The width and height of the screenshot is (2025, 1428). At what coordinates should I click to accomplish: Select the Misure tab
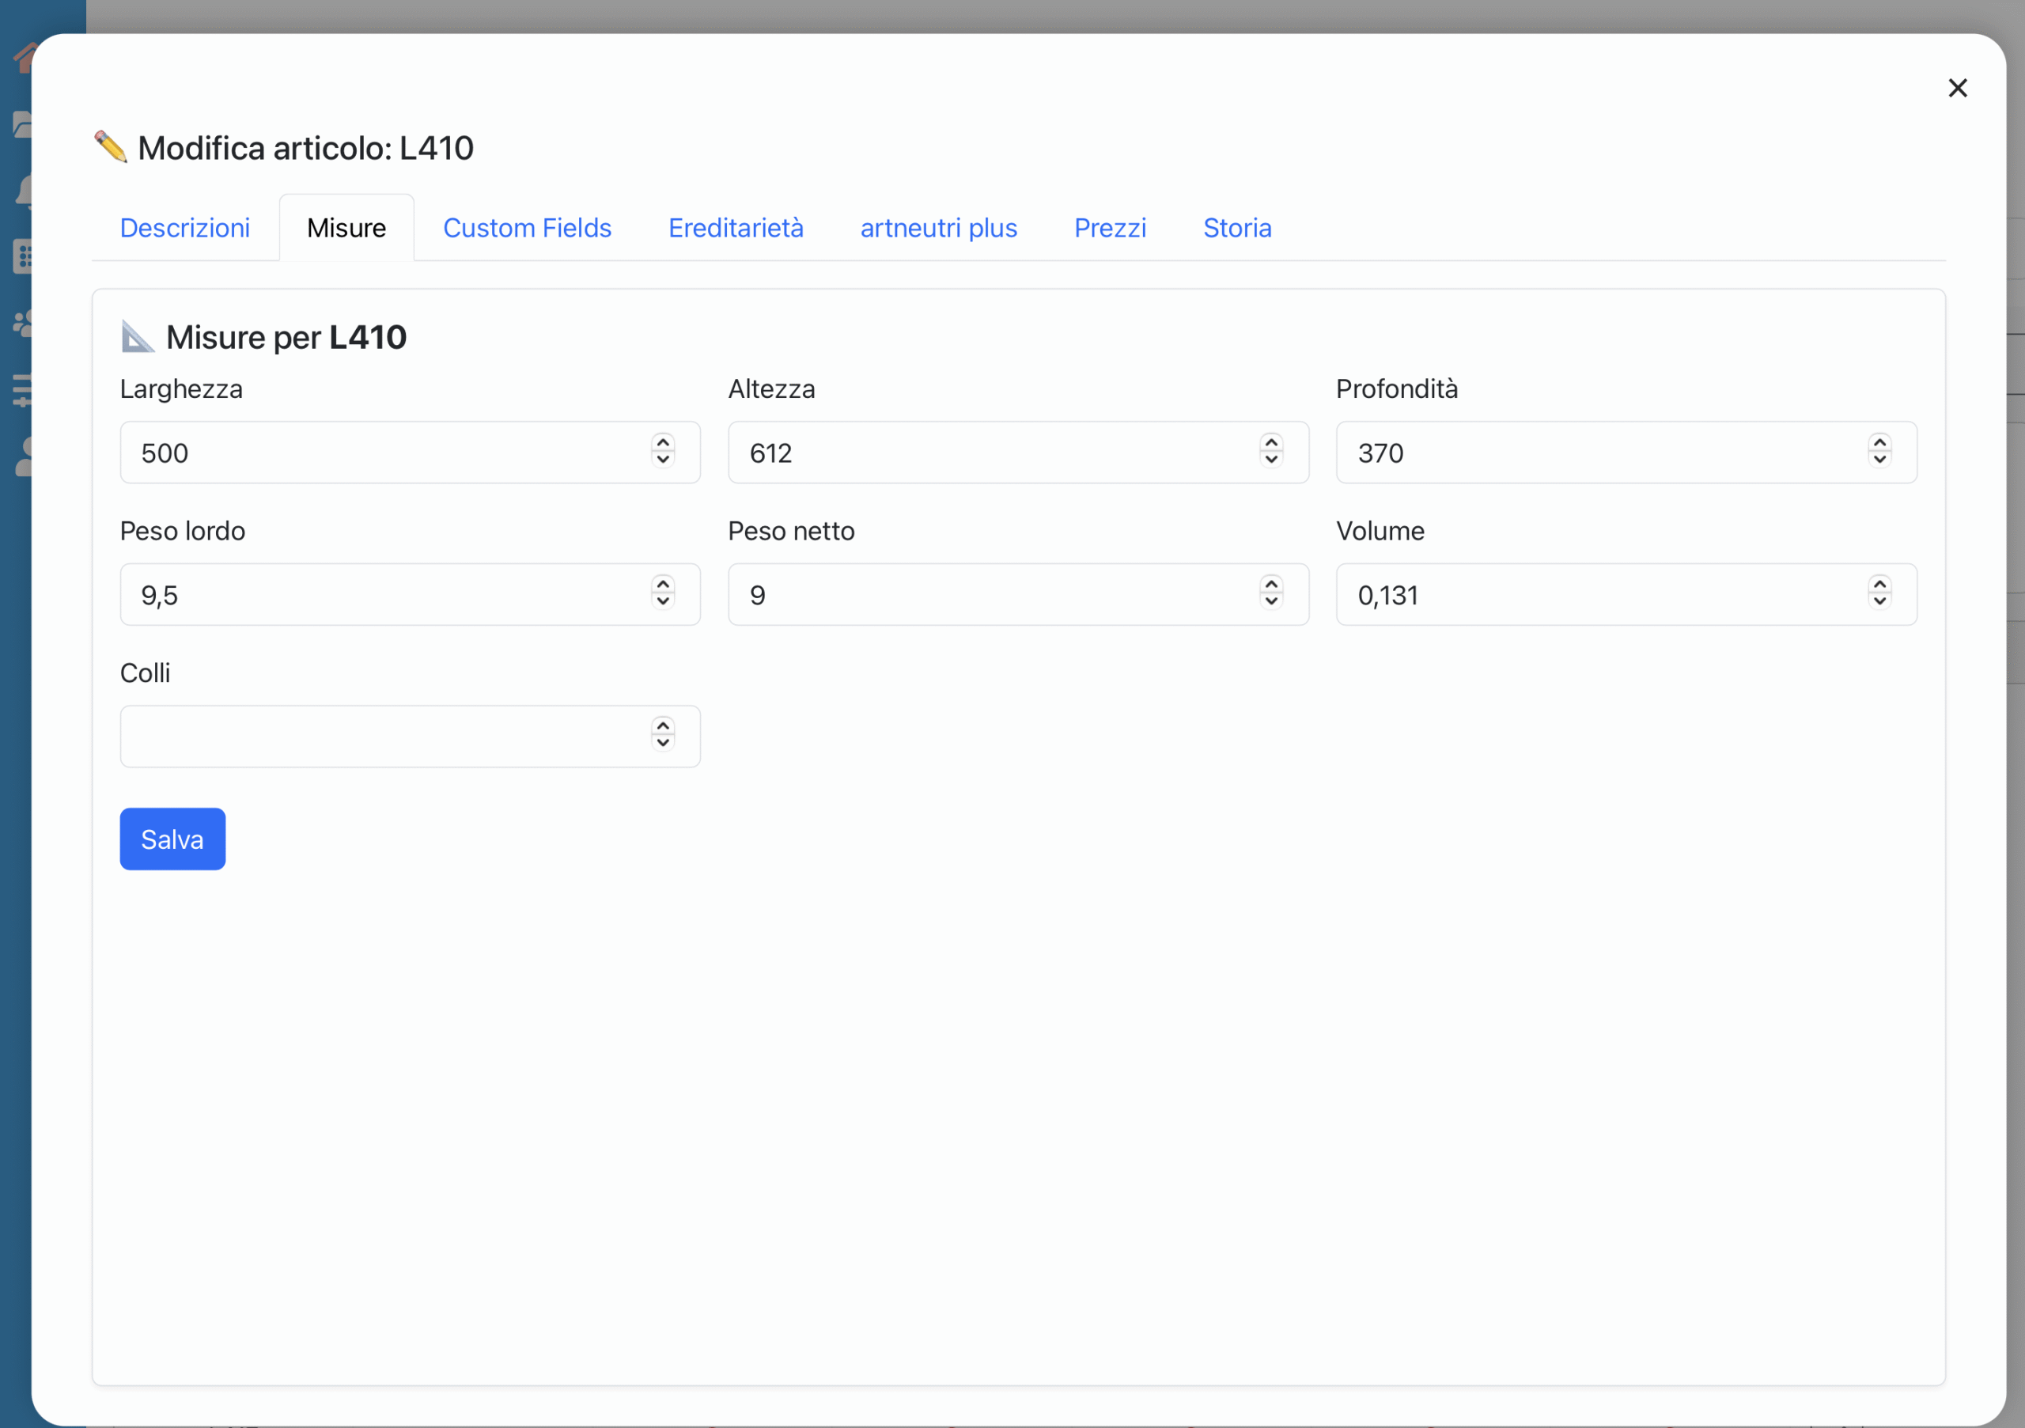[346, 228]
